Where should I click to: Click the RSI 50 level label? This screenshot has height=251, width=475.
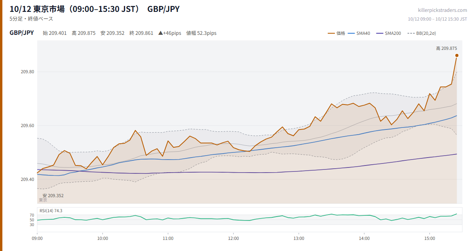(x=32, y=220)
